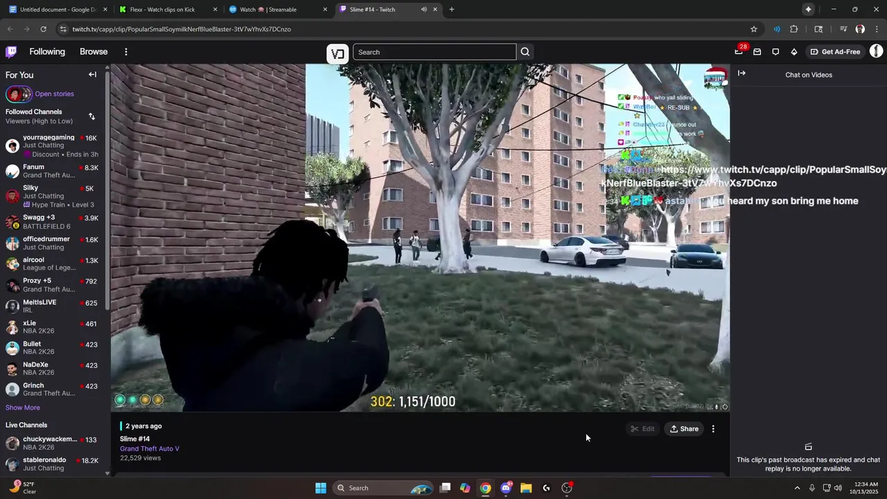The height and width of the screenshot is (499, 887).
Task: Sort followed channels using arrows icon
Action: coord(91,116)
